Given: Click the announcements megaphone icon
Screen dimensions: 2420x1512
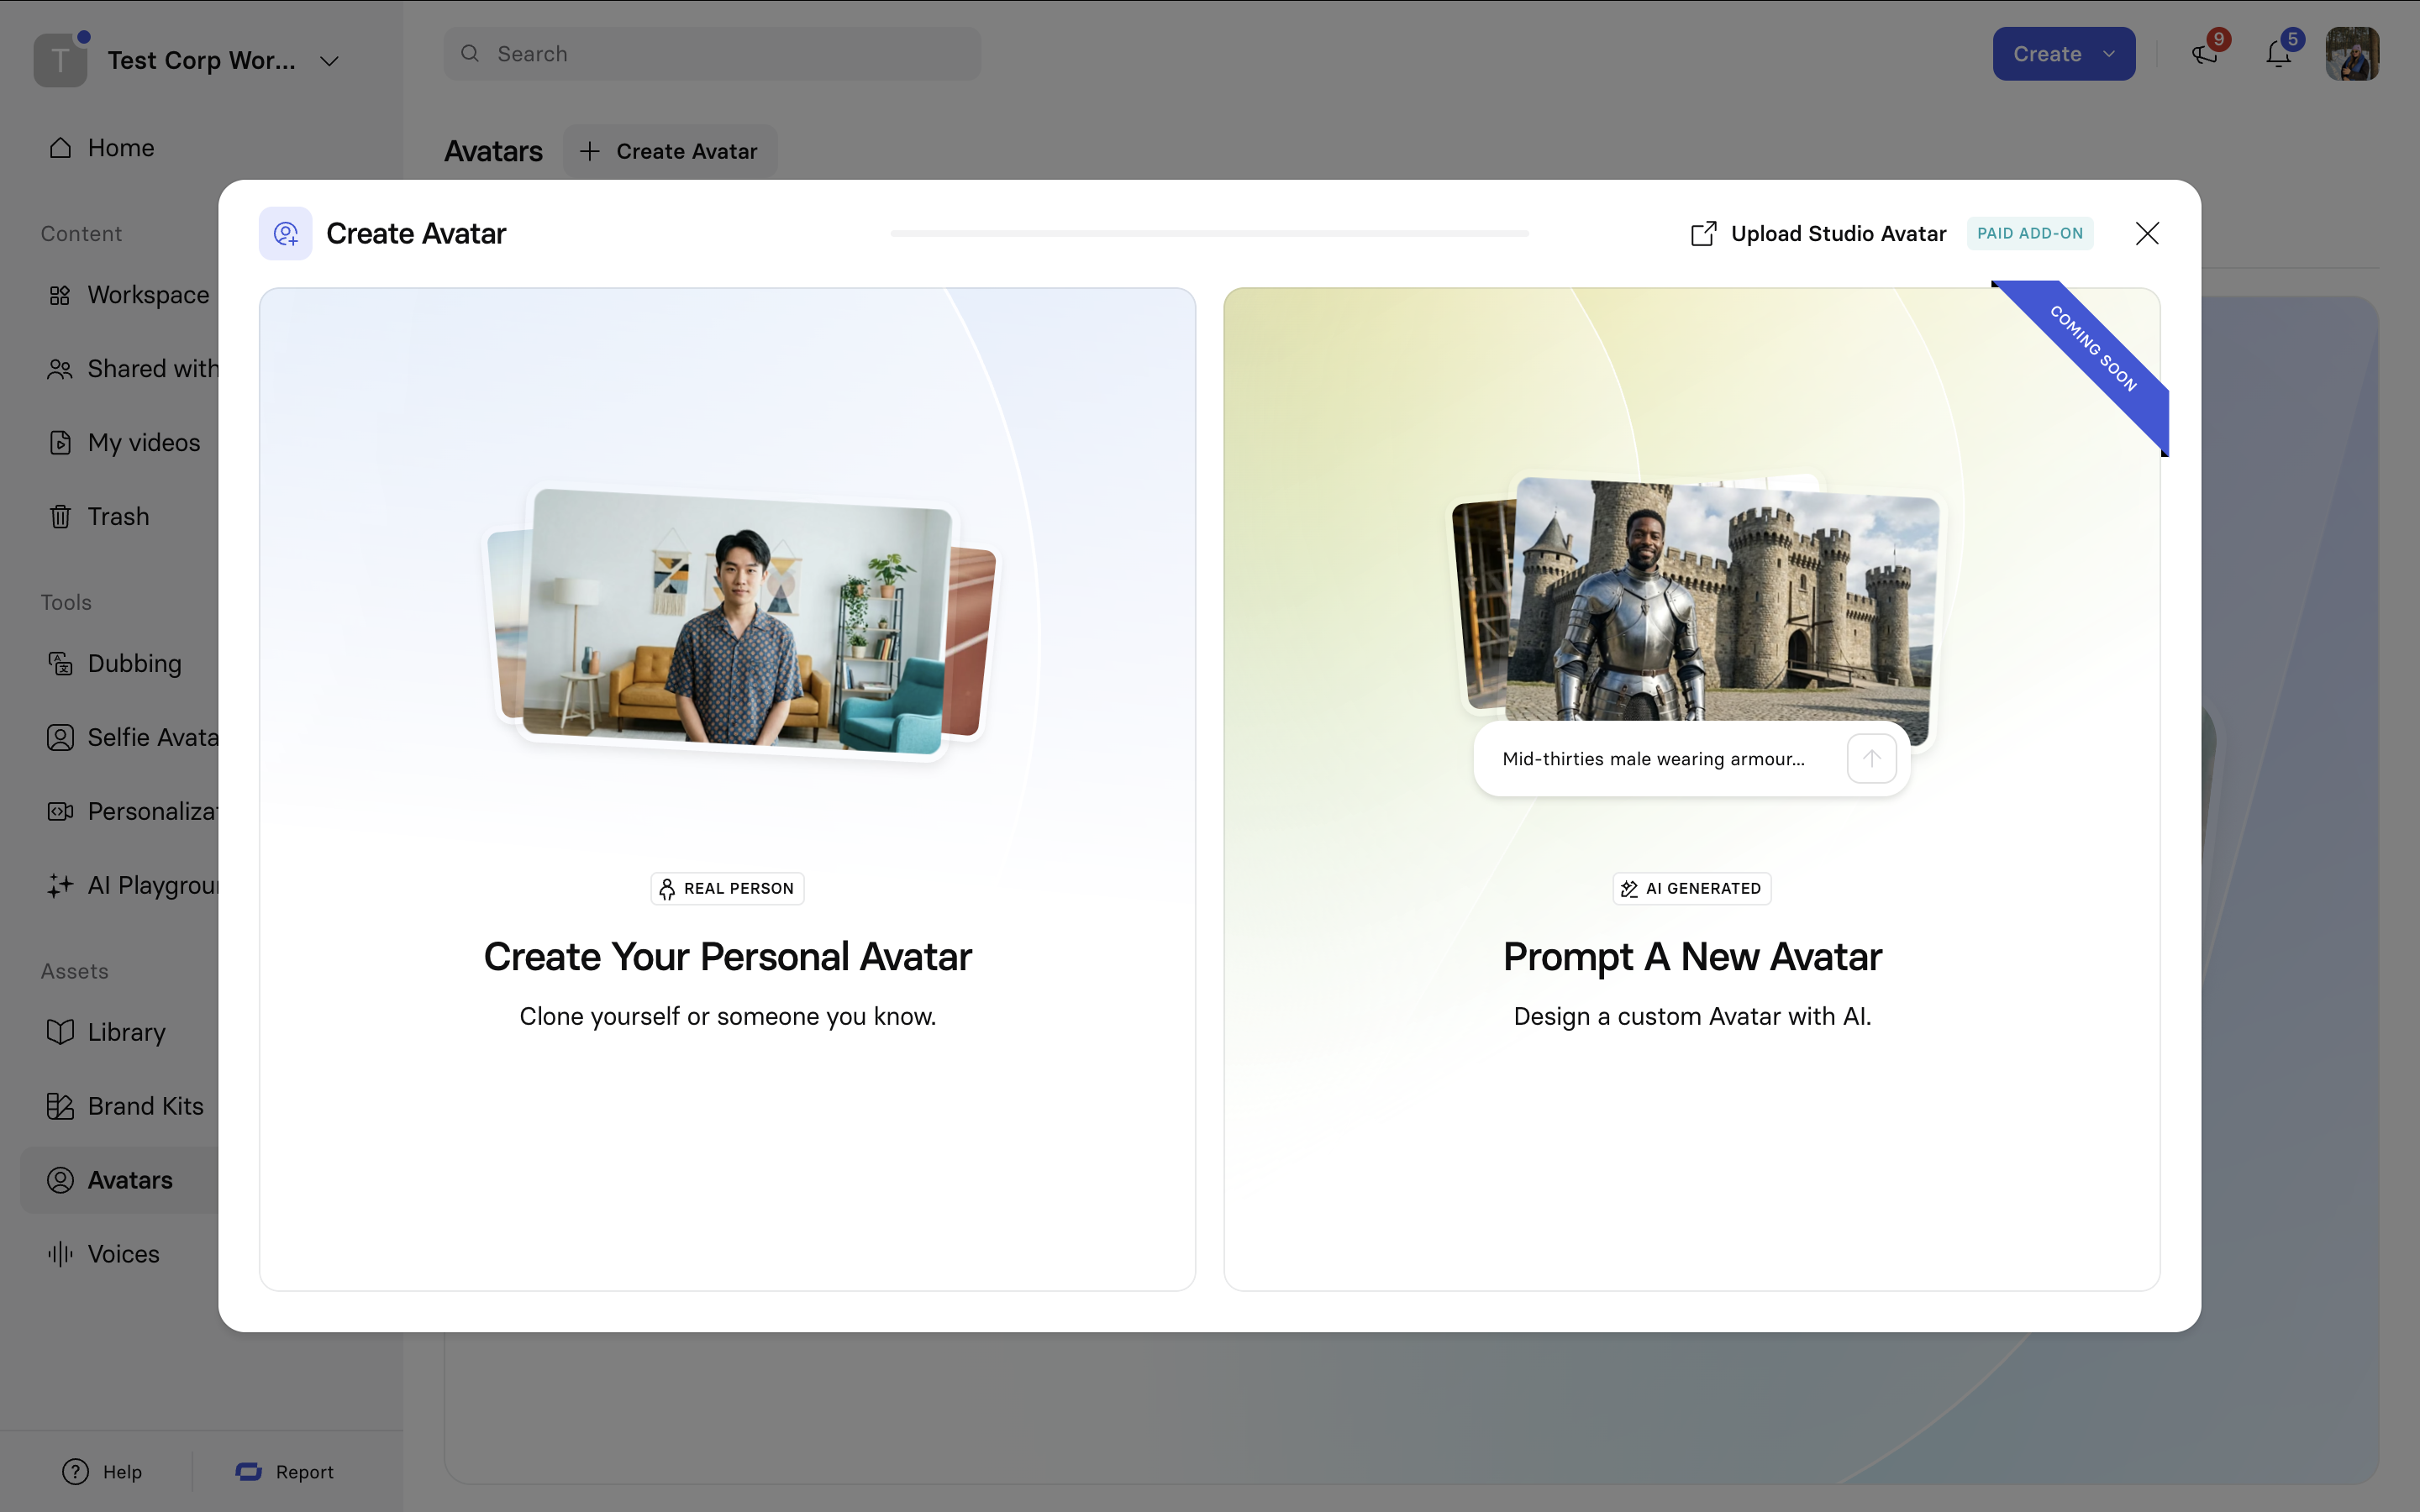Looking at the screenshot, I should [x=2204, y=54].
